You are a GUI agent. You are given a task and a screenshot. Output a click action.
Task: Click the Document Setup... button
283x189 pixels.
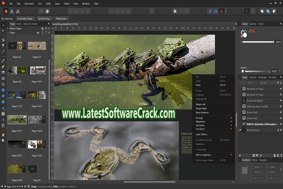pos(26,19)
